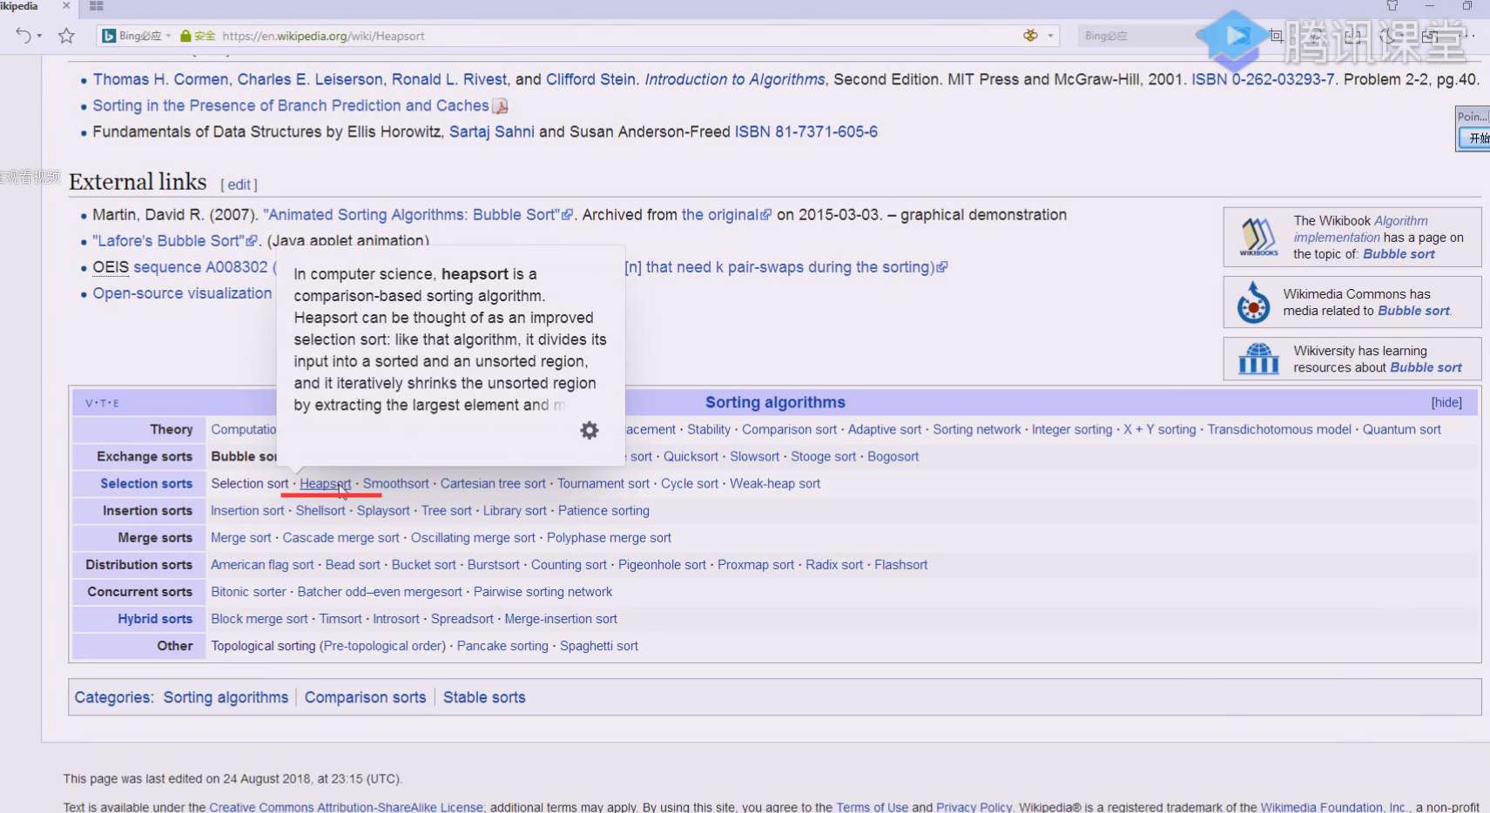1490x813 pixels.
Task: Click the Bing search engine icon in address bar
Action: [109, 36]
